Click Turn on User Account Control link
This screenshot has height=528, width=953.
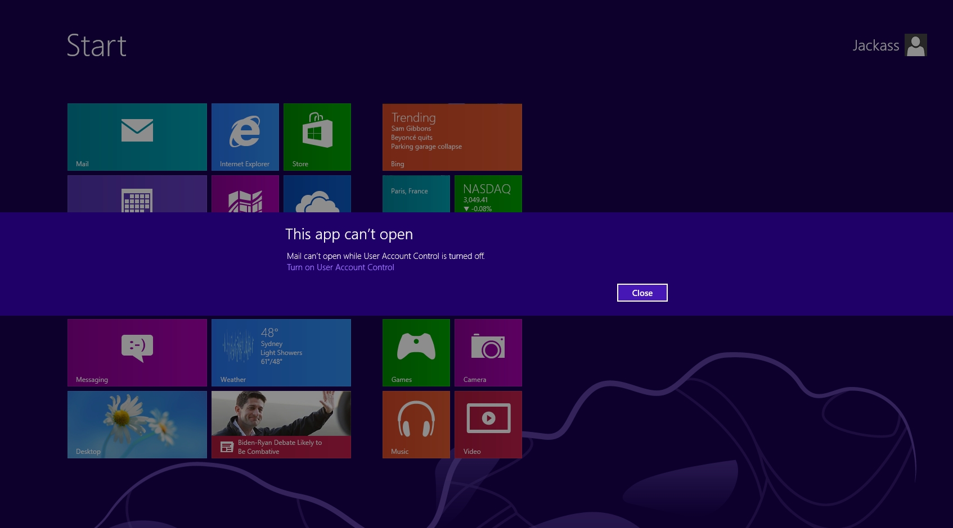(x=340, y=267)
